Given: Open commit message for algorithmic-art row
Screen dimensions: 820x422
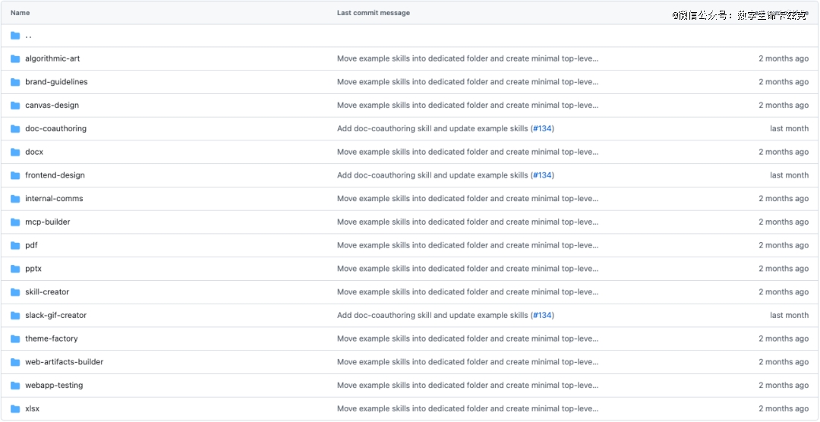Looking at the screenshot, I should click(467, 58).
